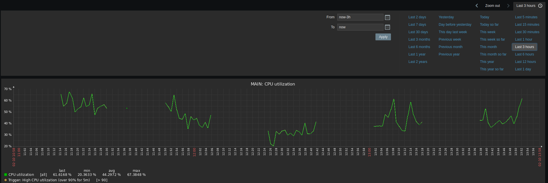
Task: Choose the Yesterday time range
Action: pyautogui.click(x=446, y=17)
